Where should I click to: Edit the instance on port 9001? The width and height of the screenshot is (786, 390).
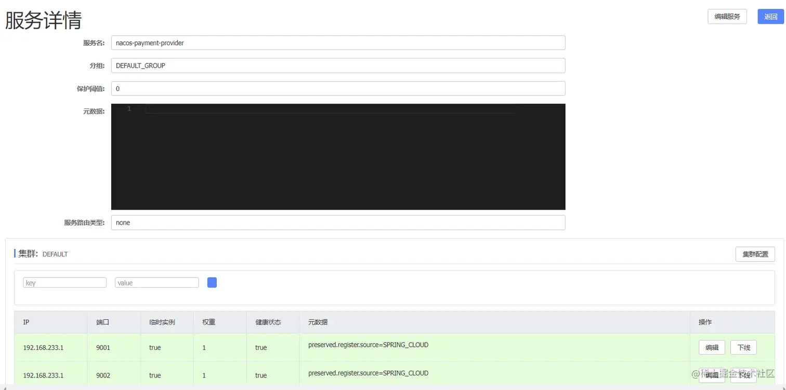(712, 347)
